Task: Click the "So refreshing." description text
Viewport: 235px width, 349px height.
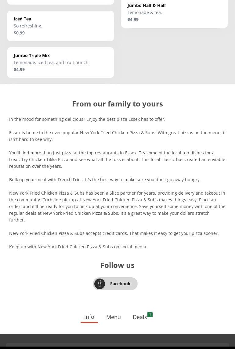Action: coord(28,26)
